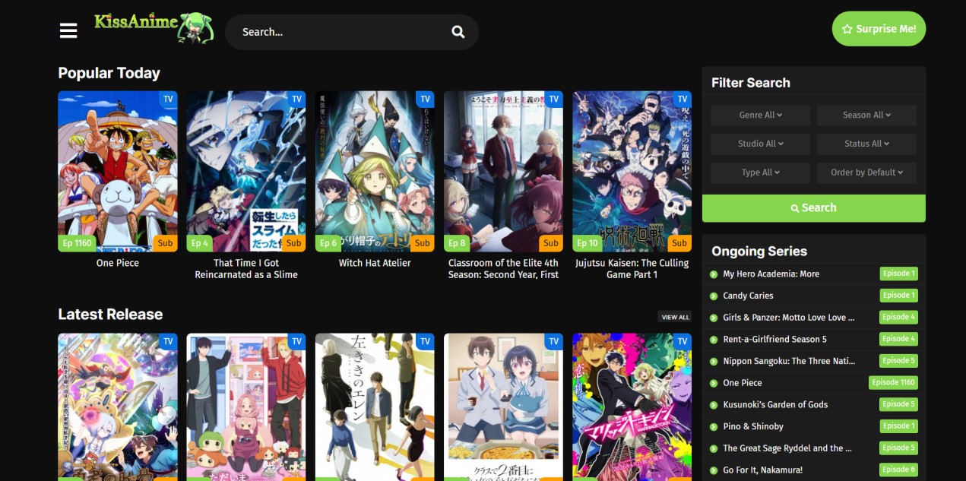
Task: Click TV badge on One Piece poster
Action: point(168,99)
